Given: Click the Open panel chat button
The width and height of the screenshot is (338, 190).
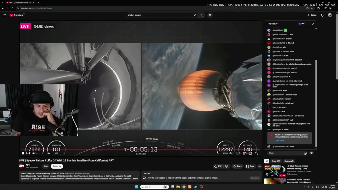Looking at the screenshot, I should [255, 178].
